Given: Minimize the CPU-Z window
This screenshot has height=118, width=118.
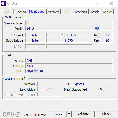Looking at the screenshot, I should click(x=85, y=4).
